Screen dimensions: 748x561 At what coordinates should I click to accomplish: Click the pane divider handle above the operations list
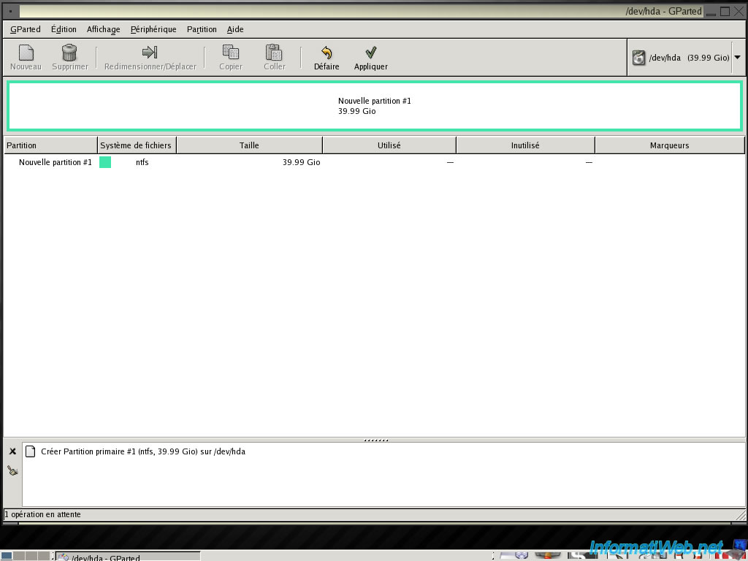click(x=376, y=440)
